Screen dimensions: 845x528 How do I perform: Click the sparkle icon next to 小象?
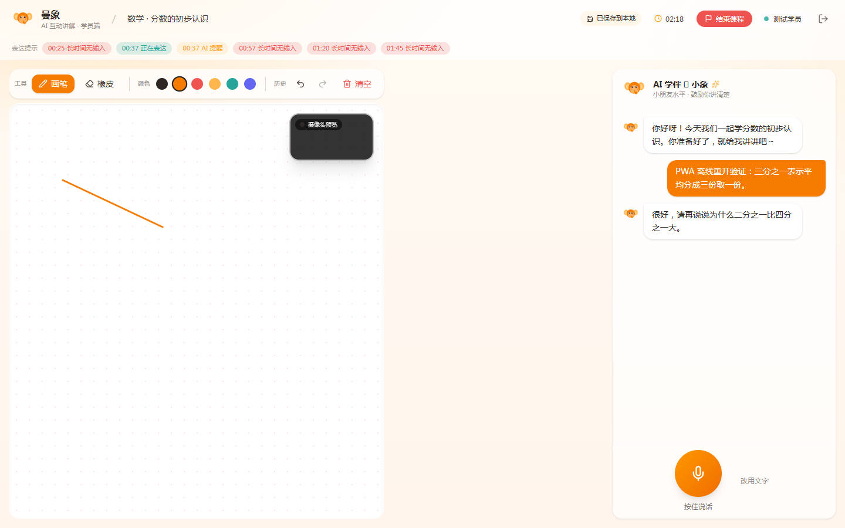[x=715, y=84]
